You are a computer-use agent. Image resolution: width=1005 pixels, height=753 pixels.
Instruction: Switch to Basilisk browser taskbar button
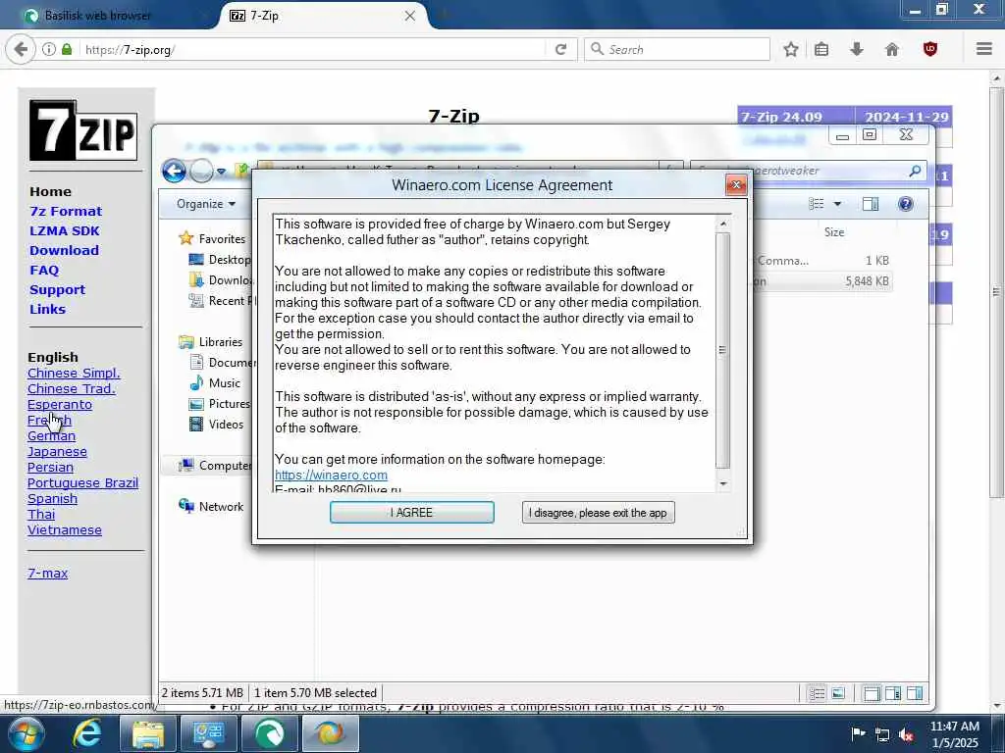pyautogui.click(x=269, y=733)
